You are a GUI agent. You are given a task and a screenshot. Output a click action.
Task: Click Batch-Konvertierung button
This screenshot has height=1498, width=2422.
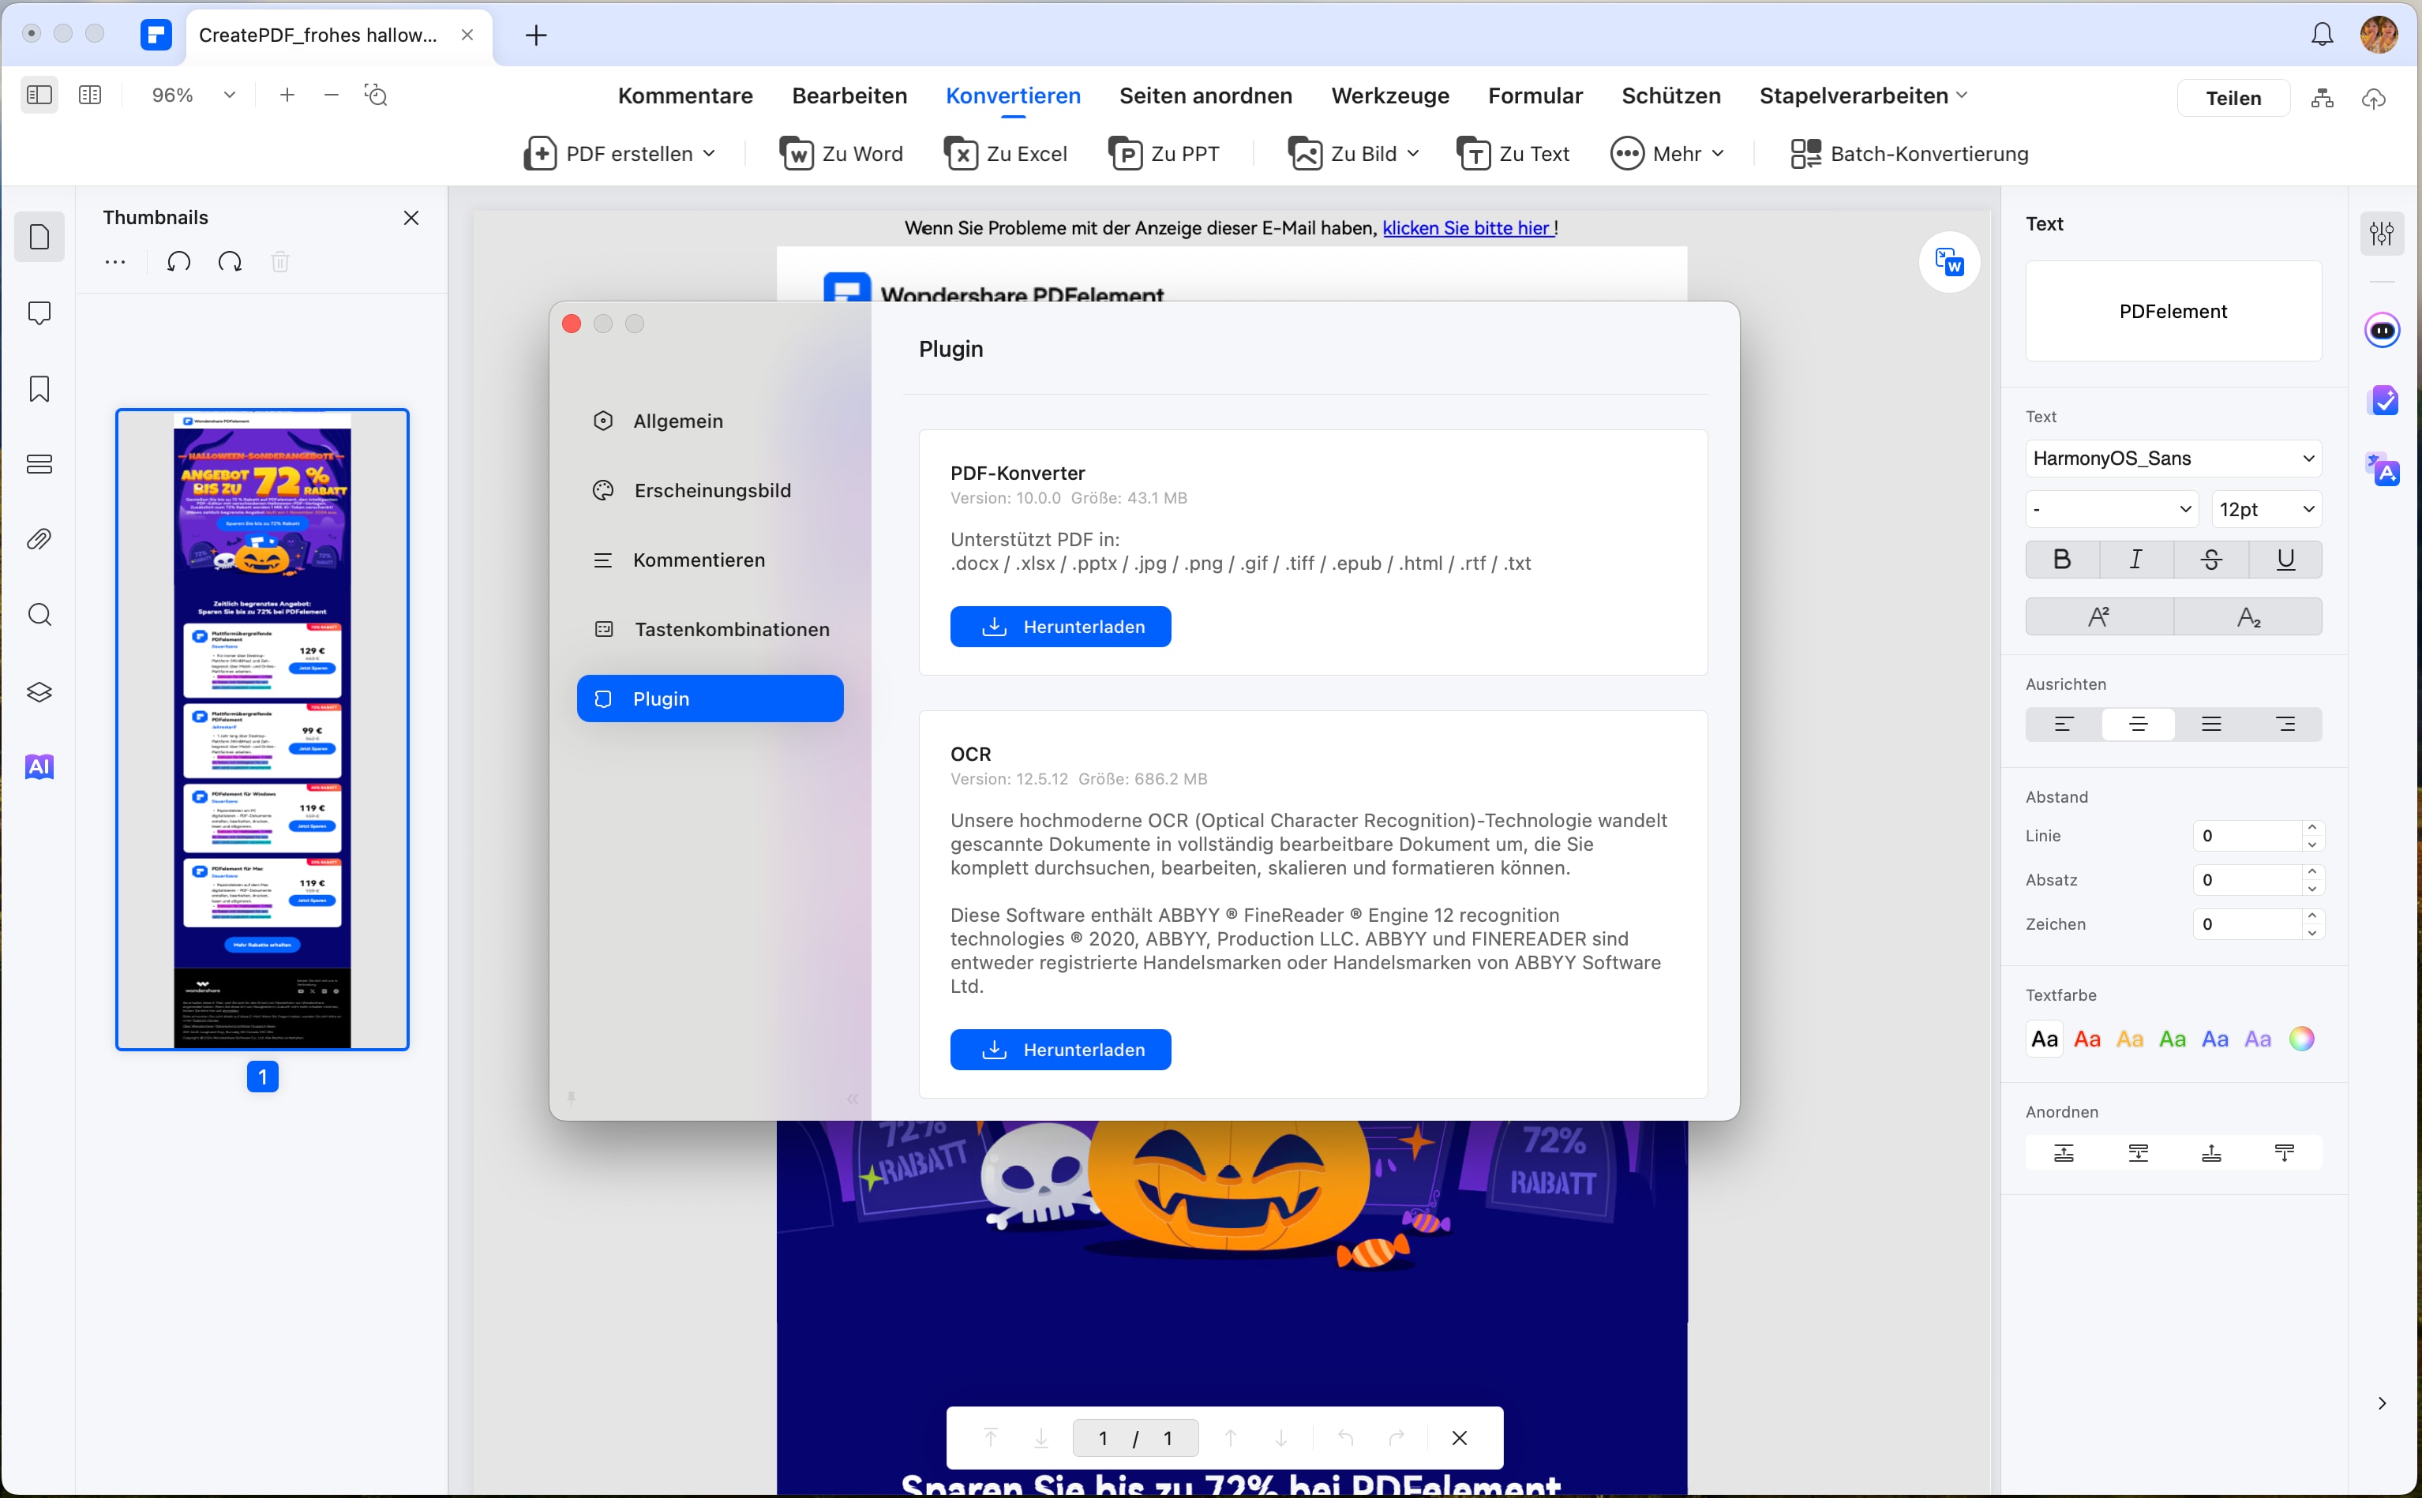[x=1909, y=154]
